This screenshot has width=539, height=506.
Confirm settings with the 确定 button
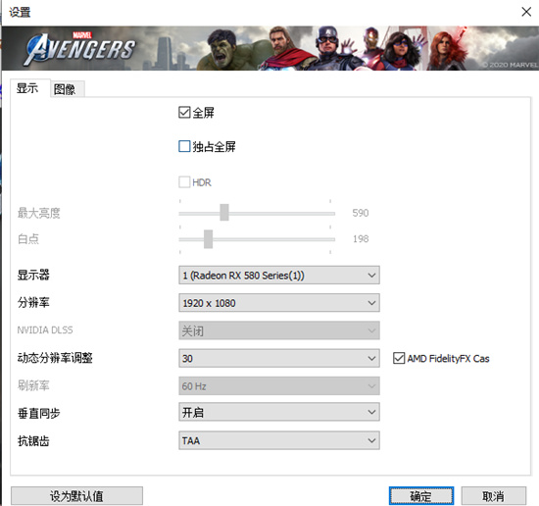[x=421, y=496]
